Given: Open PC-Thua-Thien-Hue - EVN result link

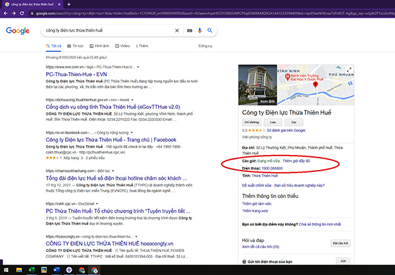Looking at the screenshot, I should coord(80,75).
